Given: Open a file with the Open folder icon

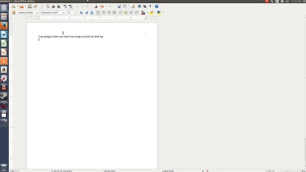Looking at the screenshot, I should (x=22, y=6).
